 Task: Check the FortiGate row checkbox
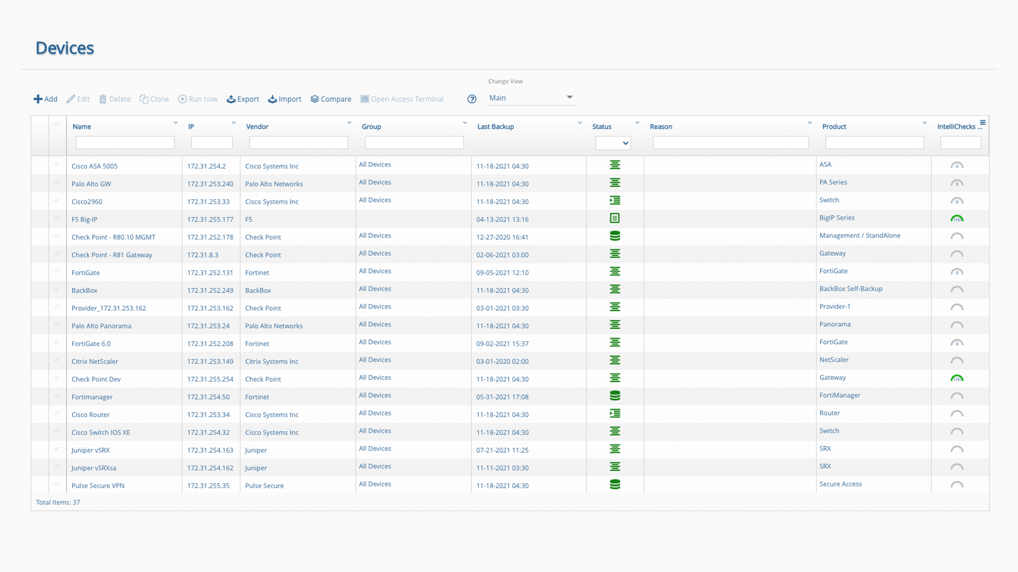[56, 271]
